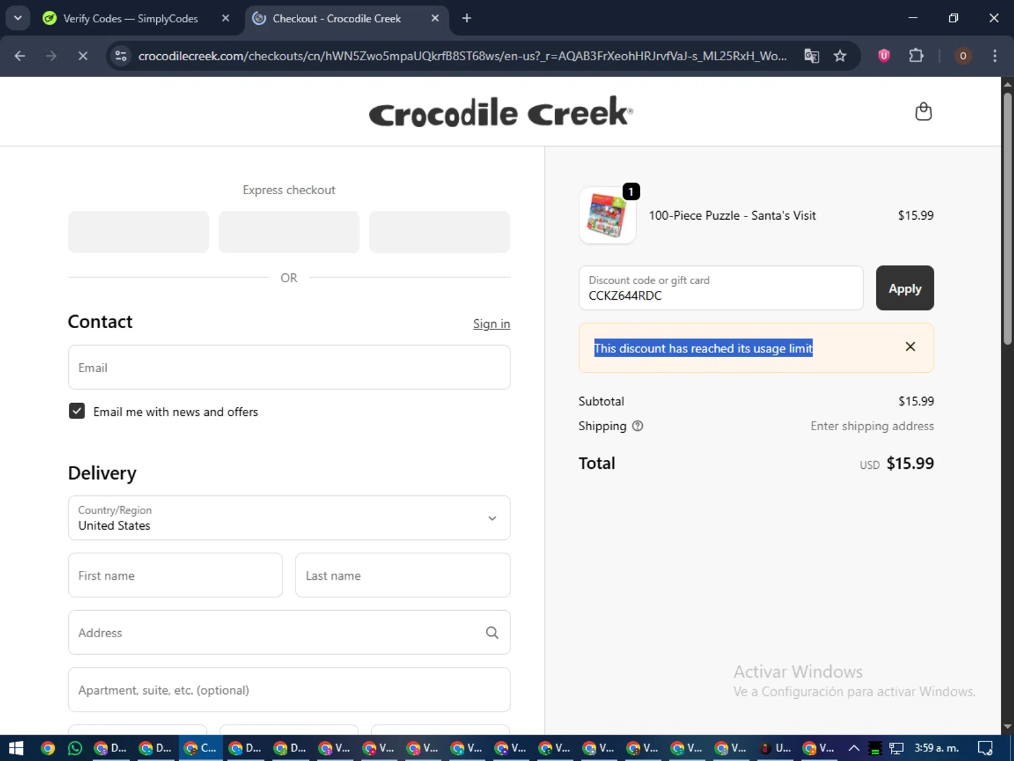Click the highlighted usage limit message text

pos(703,348)
